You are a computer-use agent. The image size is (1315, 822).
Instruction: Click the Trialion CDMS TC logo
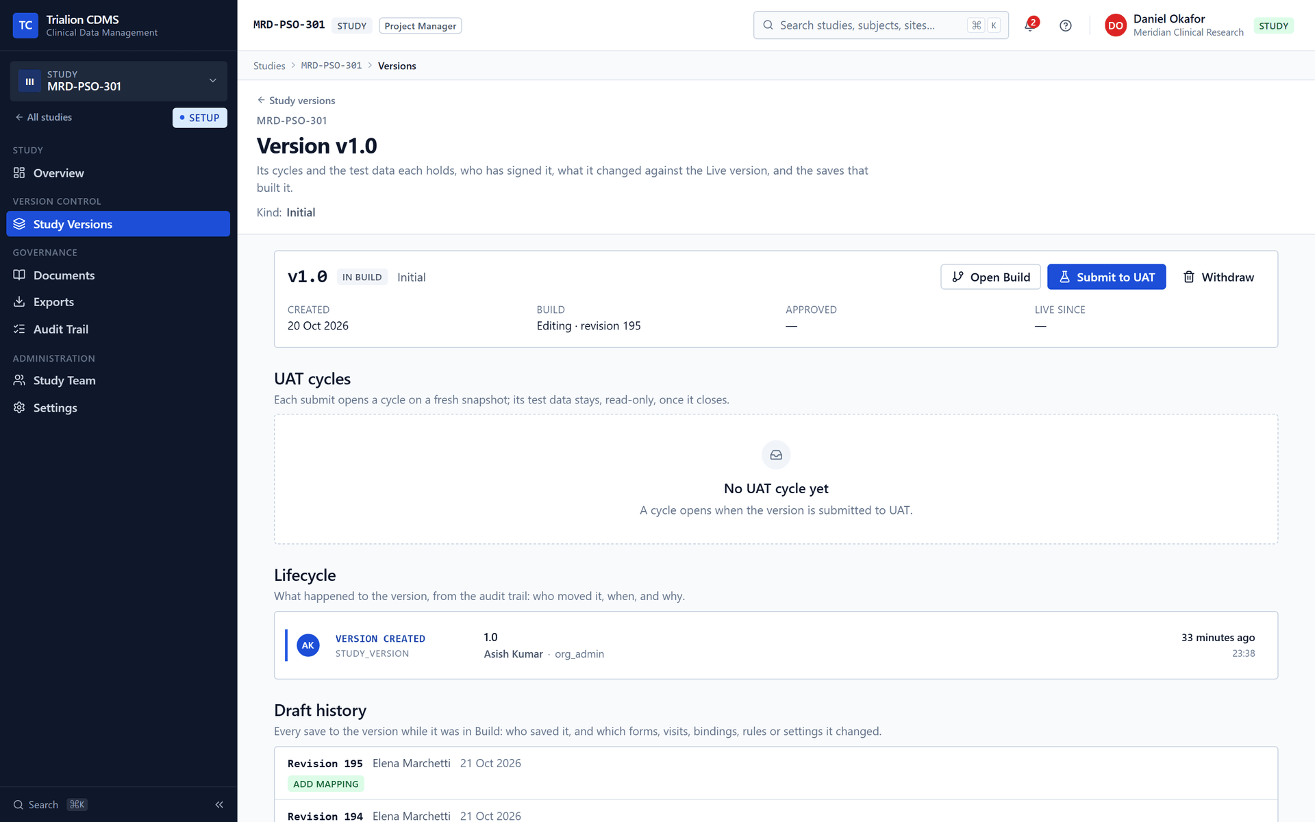click(x=25, y=25)
